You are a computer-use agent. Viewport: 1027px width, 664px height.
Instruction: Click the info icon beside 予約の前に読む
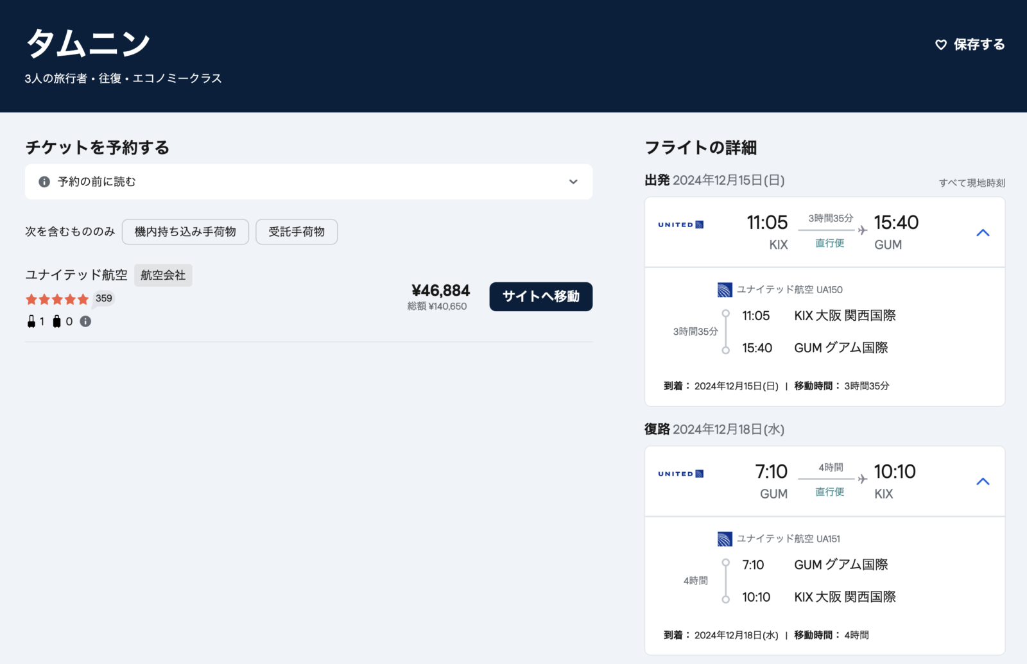pyautogui.click(x=44, y=182)
